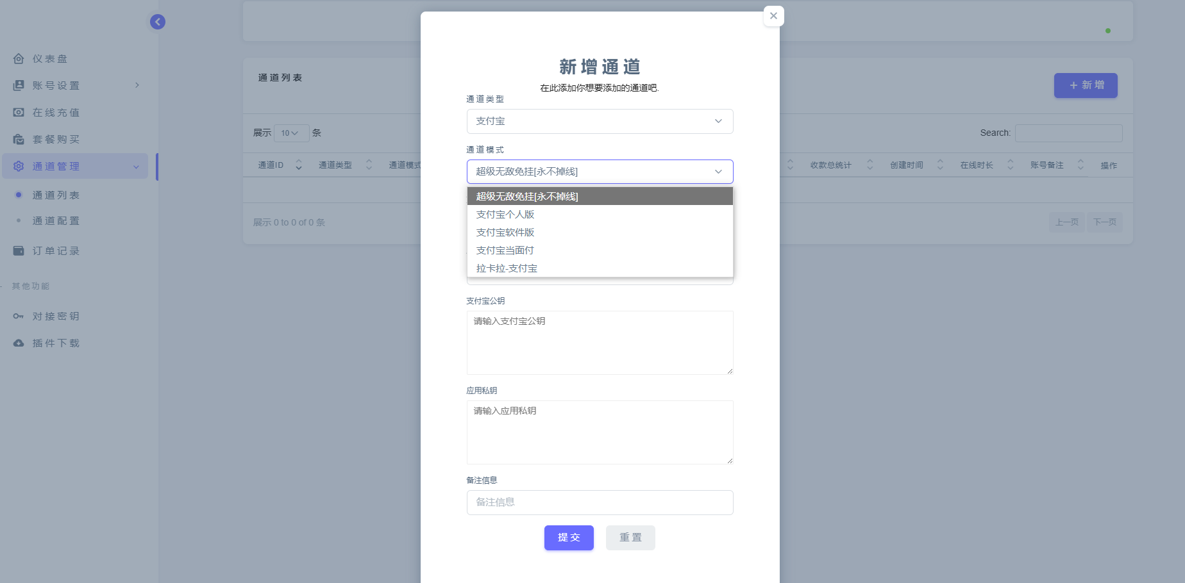Click the 在线充值 online recharge icon
This screenshot has height=583, width=1185.
click(x=19, y=112)
